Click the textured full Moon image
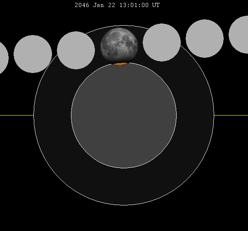Screen dimensions: 248x231 pyautogui.click(x=119, y=45)
